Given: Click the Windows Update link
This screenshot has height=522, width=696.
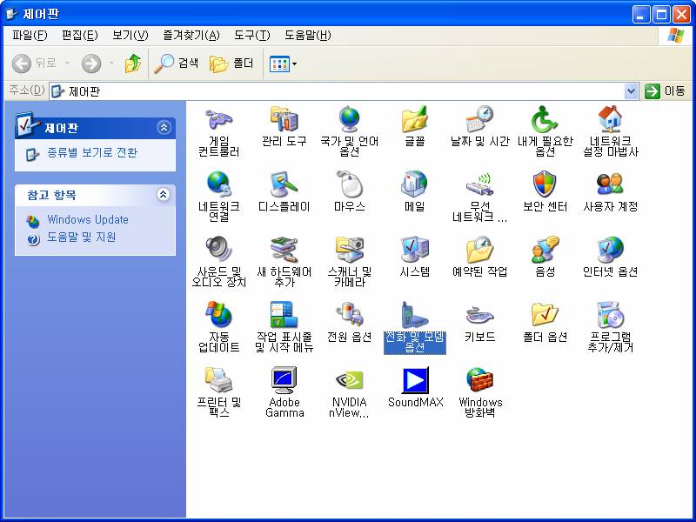Looking at the screenshot, I should pyautogui.click(x=87, y=220).
